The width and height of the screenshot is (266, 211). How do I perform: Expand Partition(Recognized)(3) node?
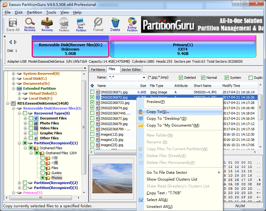coord(19,188)
